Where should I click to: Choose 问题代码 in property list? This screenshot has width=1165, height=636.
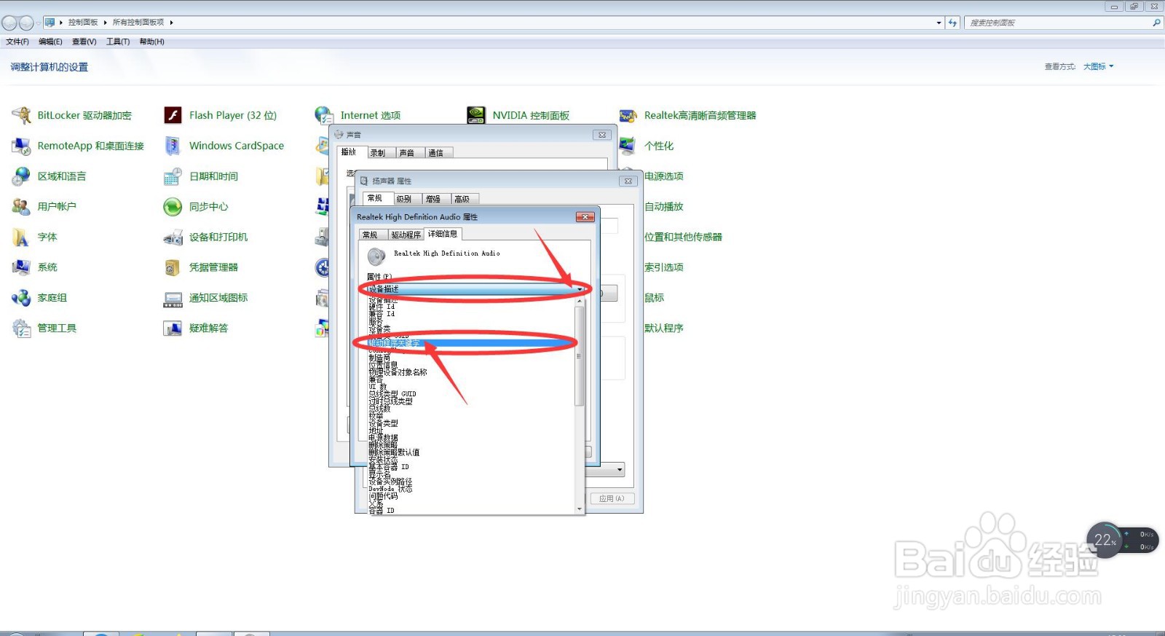pos(383,496)
